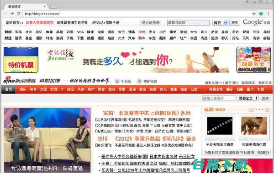Click the Sina 新浪博客 logo
Screen dimensions: 274x174
[20, 80]
